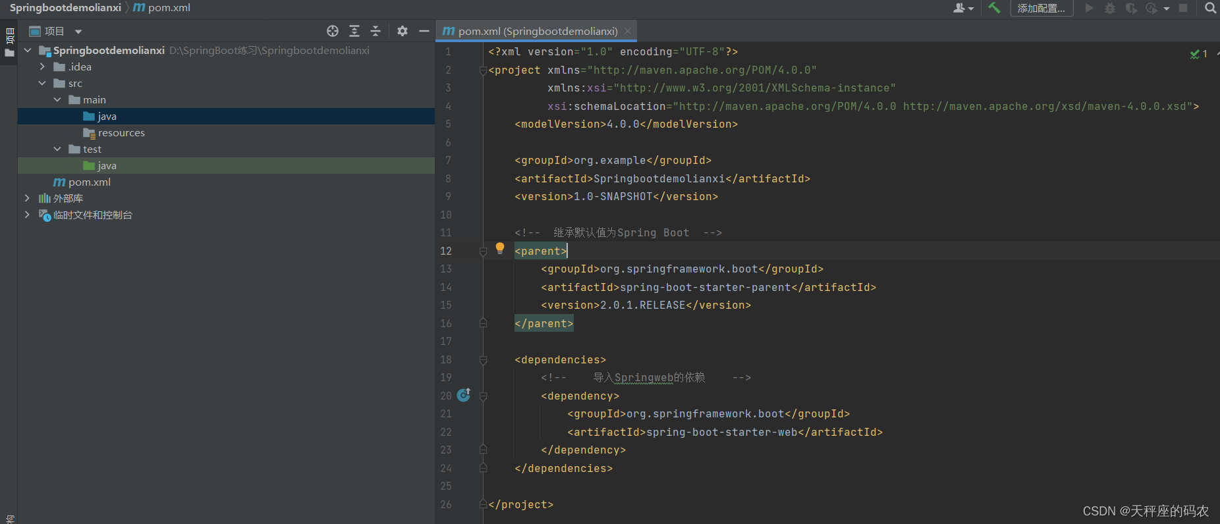Select Springbootdemolianxi root project label
The height and width of the screenshot is (524, 1220).
[109, 51]
